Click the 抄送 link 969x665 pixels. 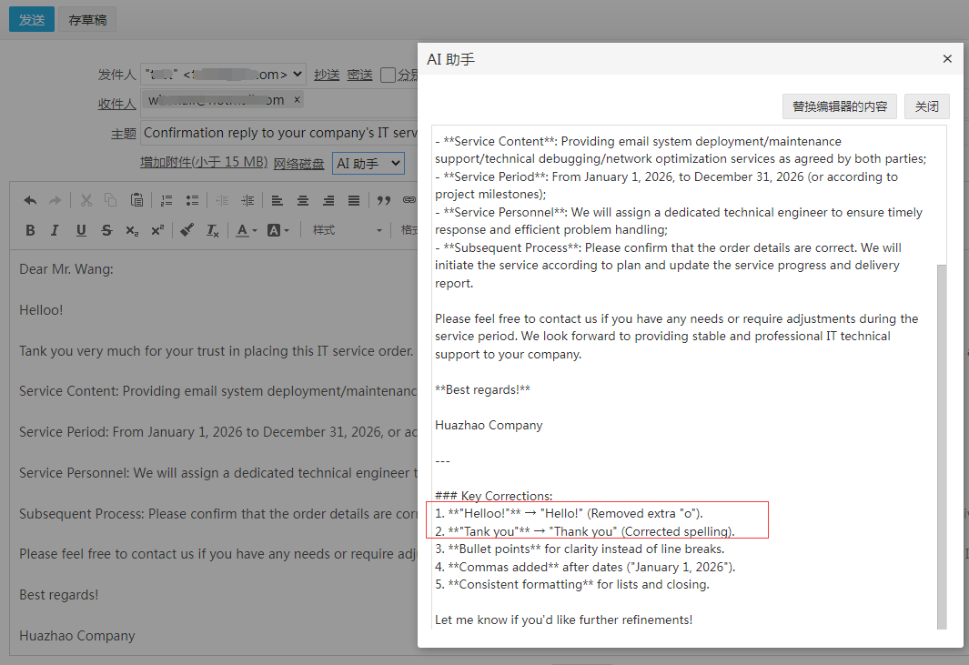coord(327,75)
